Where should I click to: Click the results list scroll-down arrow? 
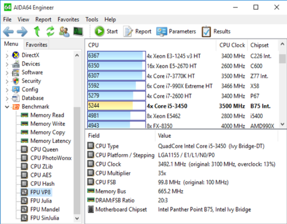click(x=282, y=124)
